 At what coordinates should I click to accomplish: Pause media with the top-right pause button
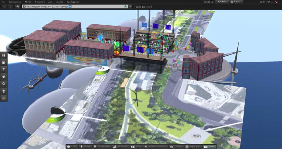point(273,2)
